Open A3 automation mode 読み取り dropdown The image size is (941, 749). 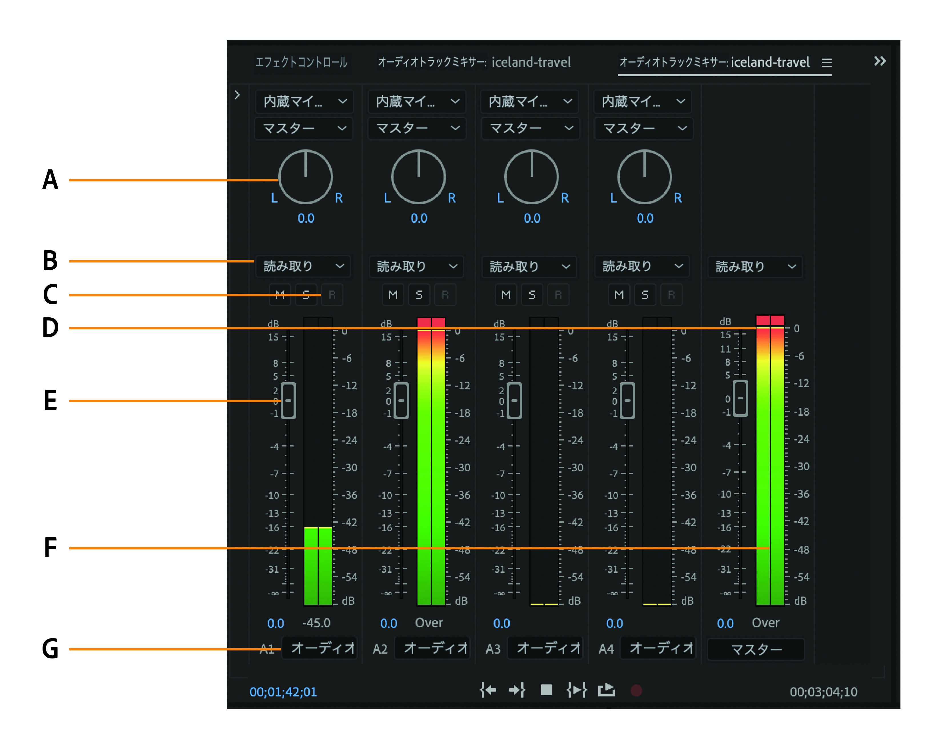coord(529,266)
